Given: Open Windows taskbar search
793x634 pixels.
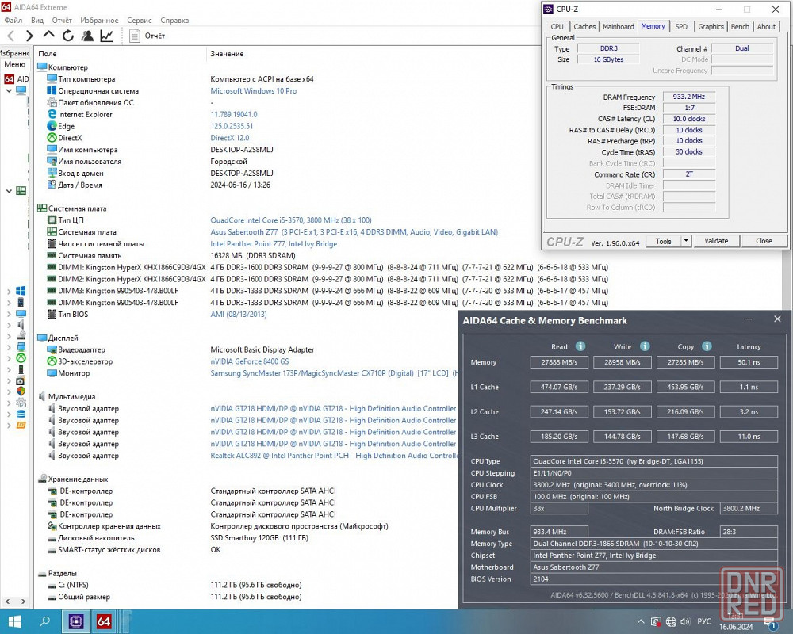Looking at the screenshot, I should pos(44,621).
